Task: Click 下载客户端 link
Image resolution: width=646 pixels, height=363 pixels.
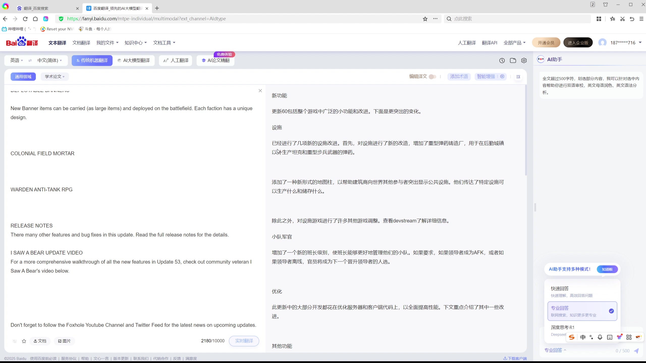Action: (x=515, y=358)
